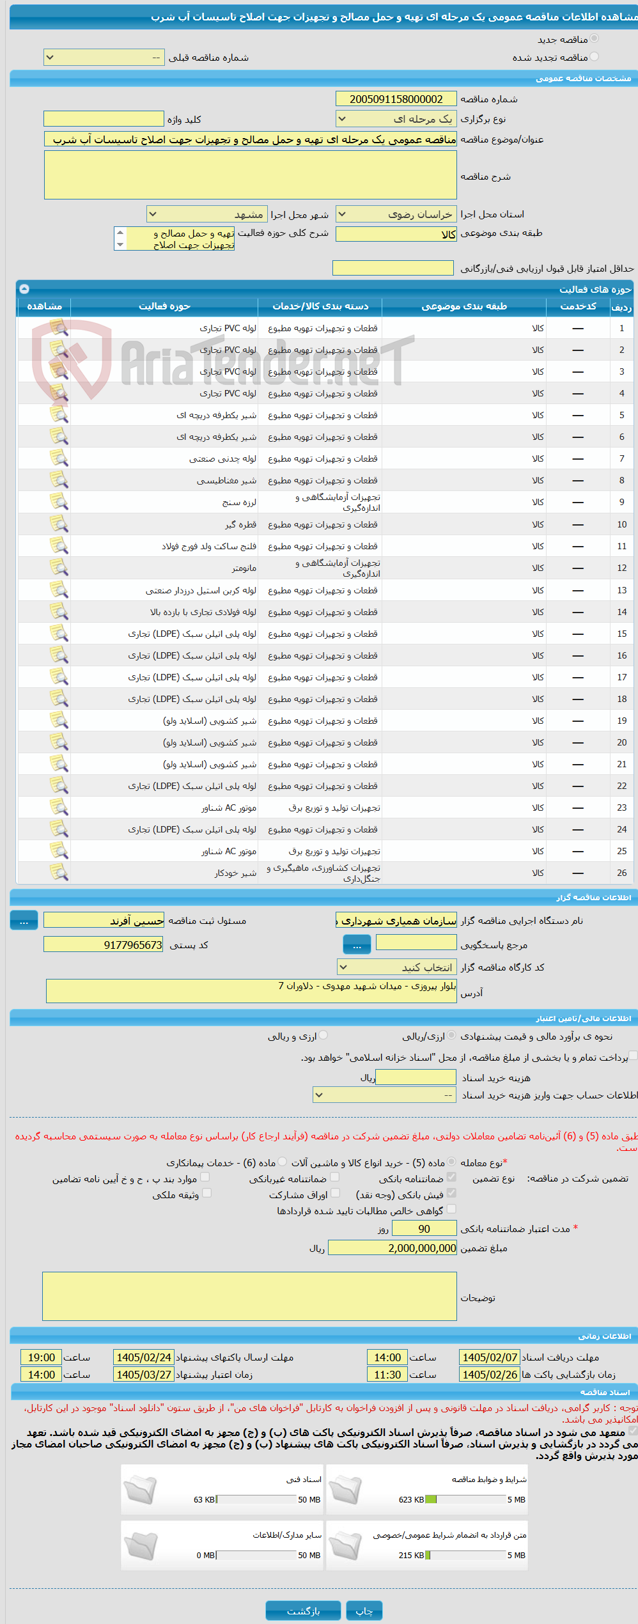Open view icon for row 12

59,568
